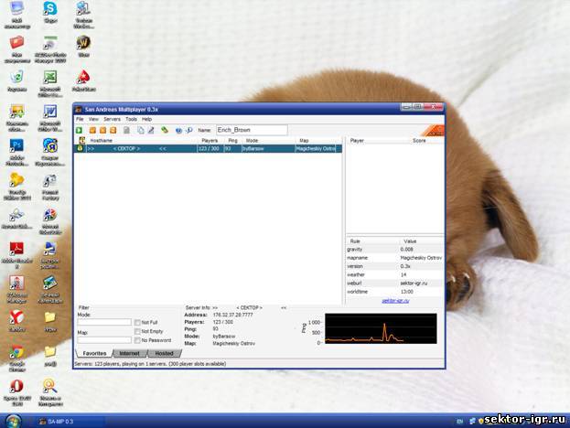Open the Skype desktop shortcut
This screenshot has height=428, width=570.
click(x=50, y=14)
